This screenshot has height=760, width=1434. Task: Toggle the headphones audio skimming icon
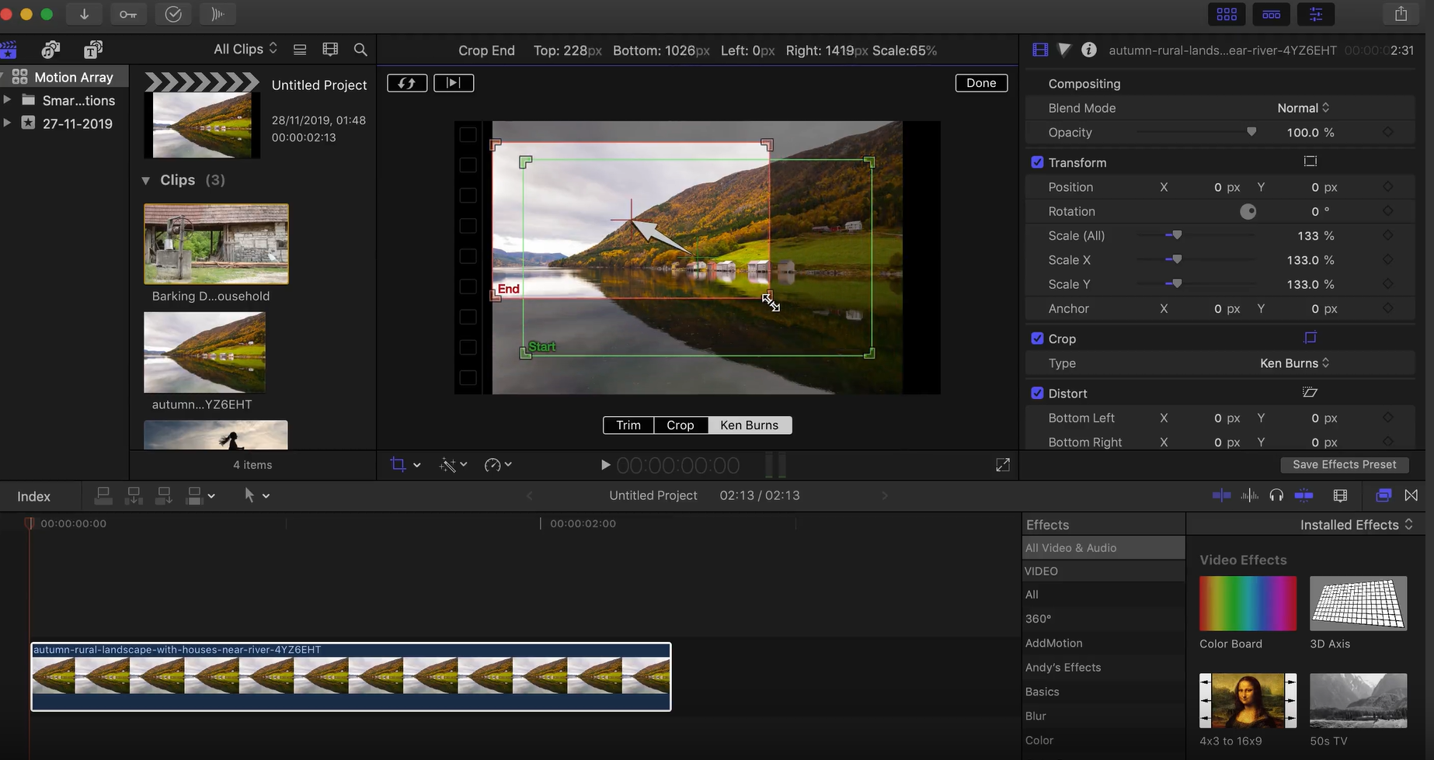tap(1276, 495)
